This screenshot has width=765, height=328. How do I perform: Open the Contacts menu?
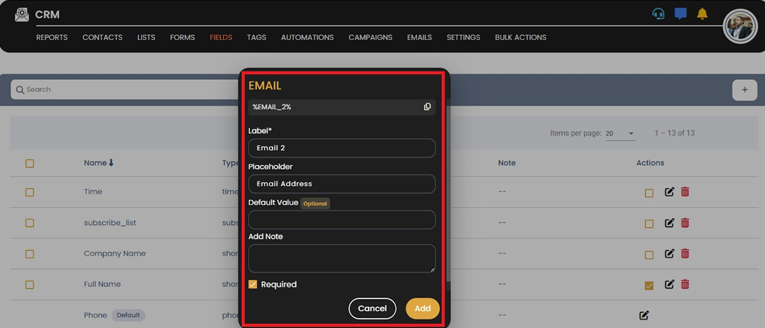102,37
